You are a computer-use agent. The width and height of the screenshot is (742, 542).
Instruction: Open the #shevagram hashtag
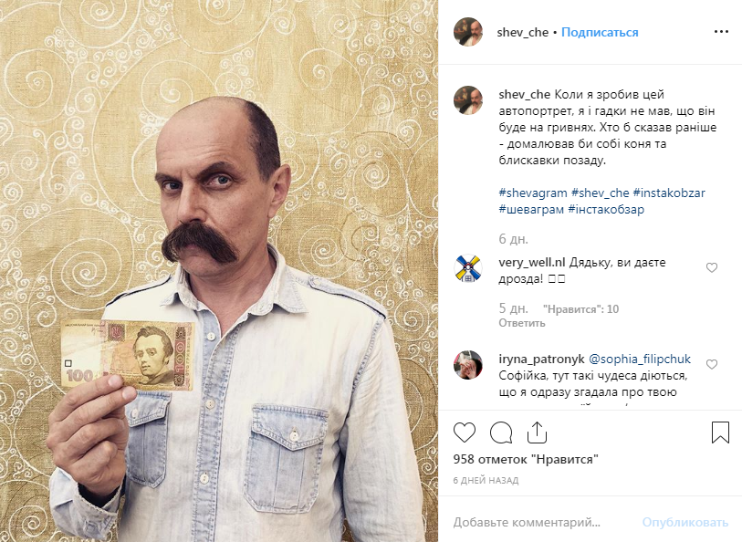[x=533, y=193]
